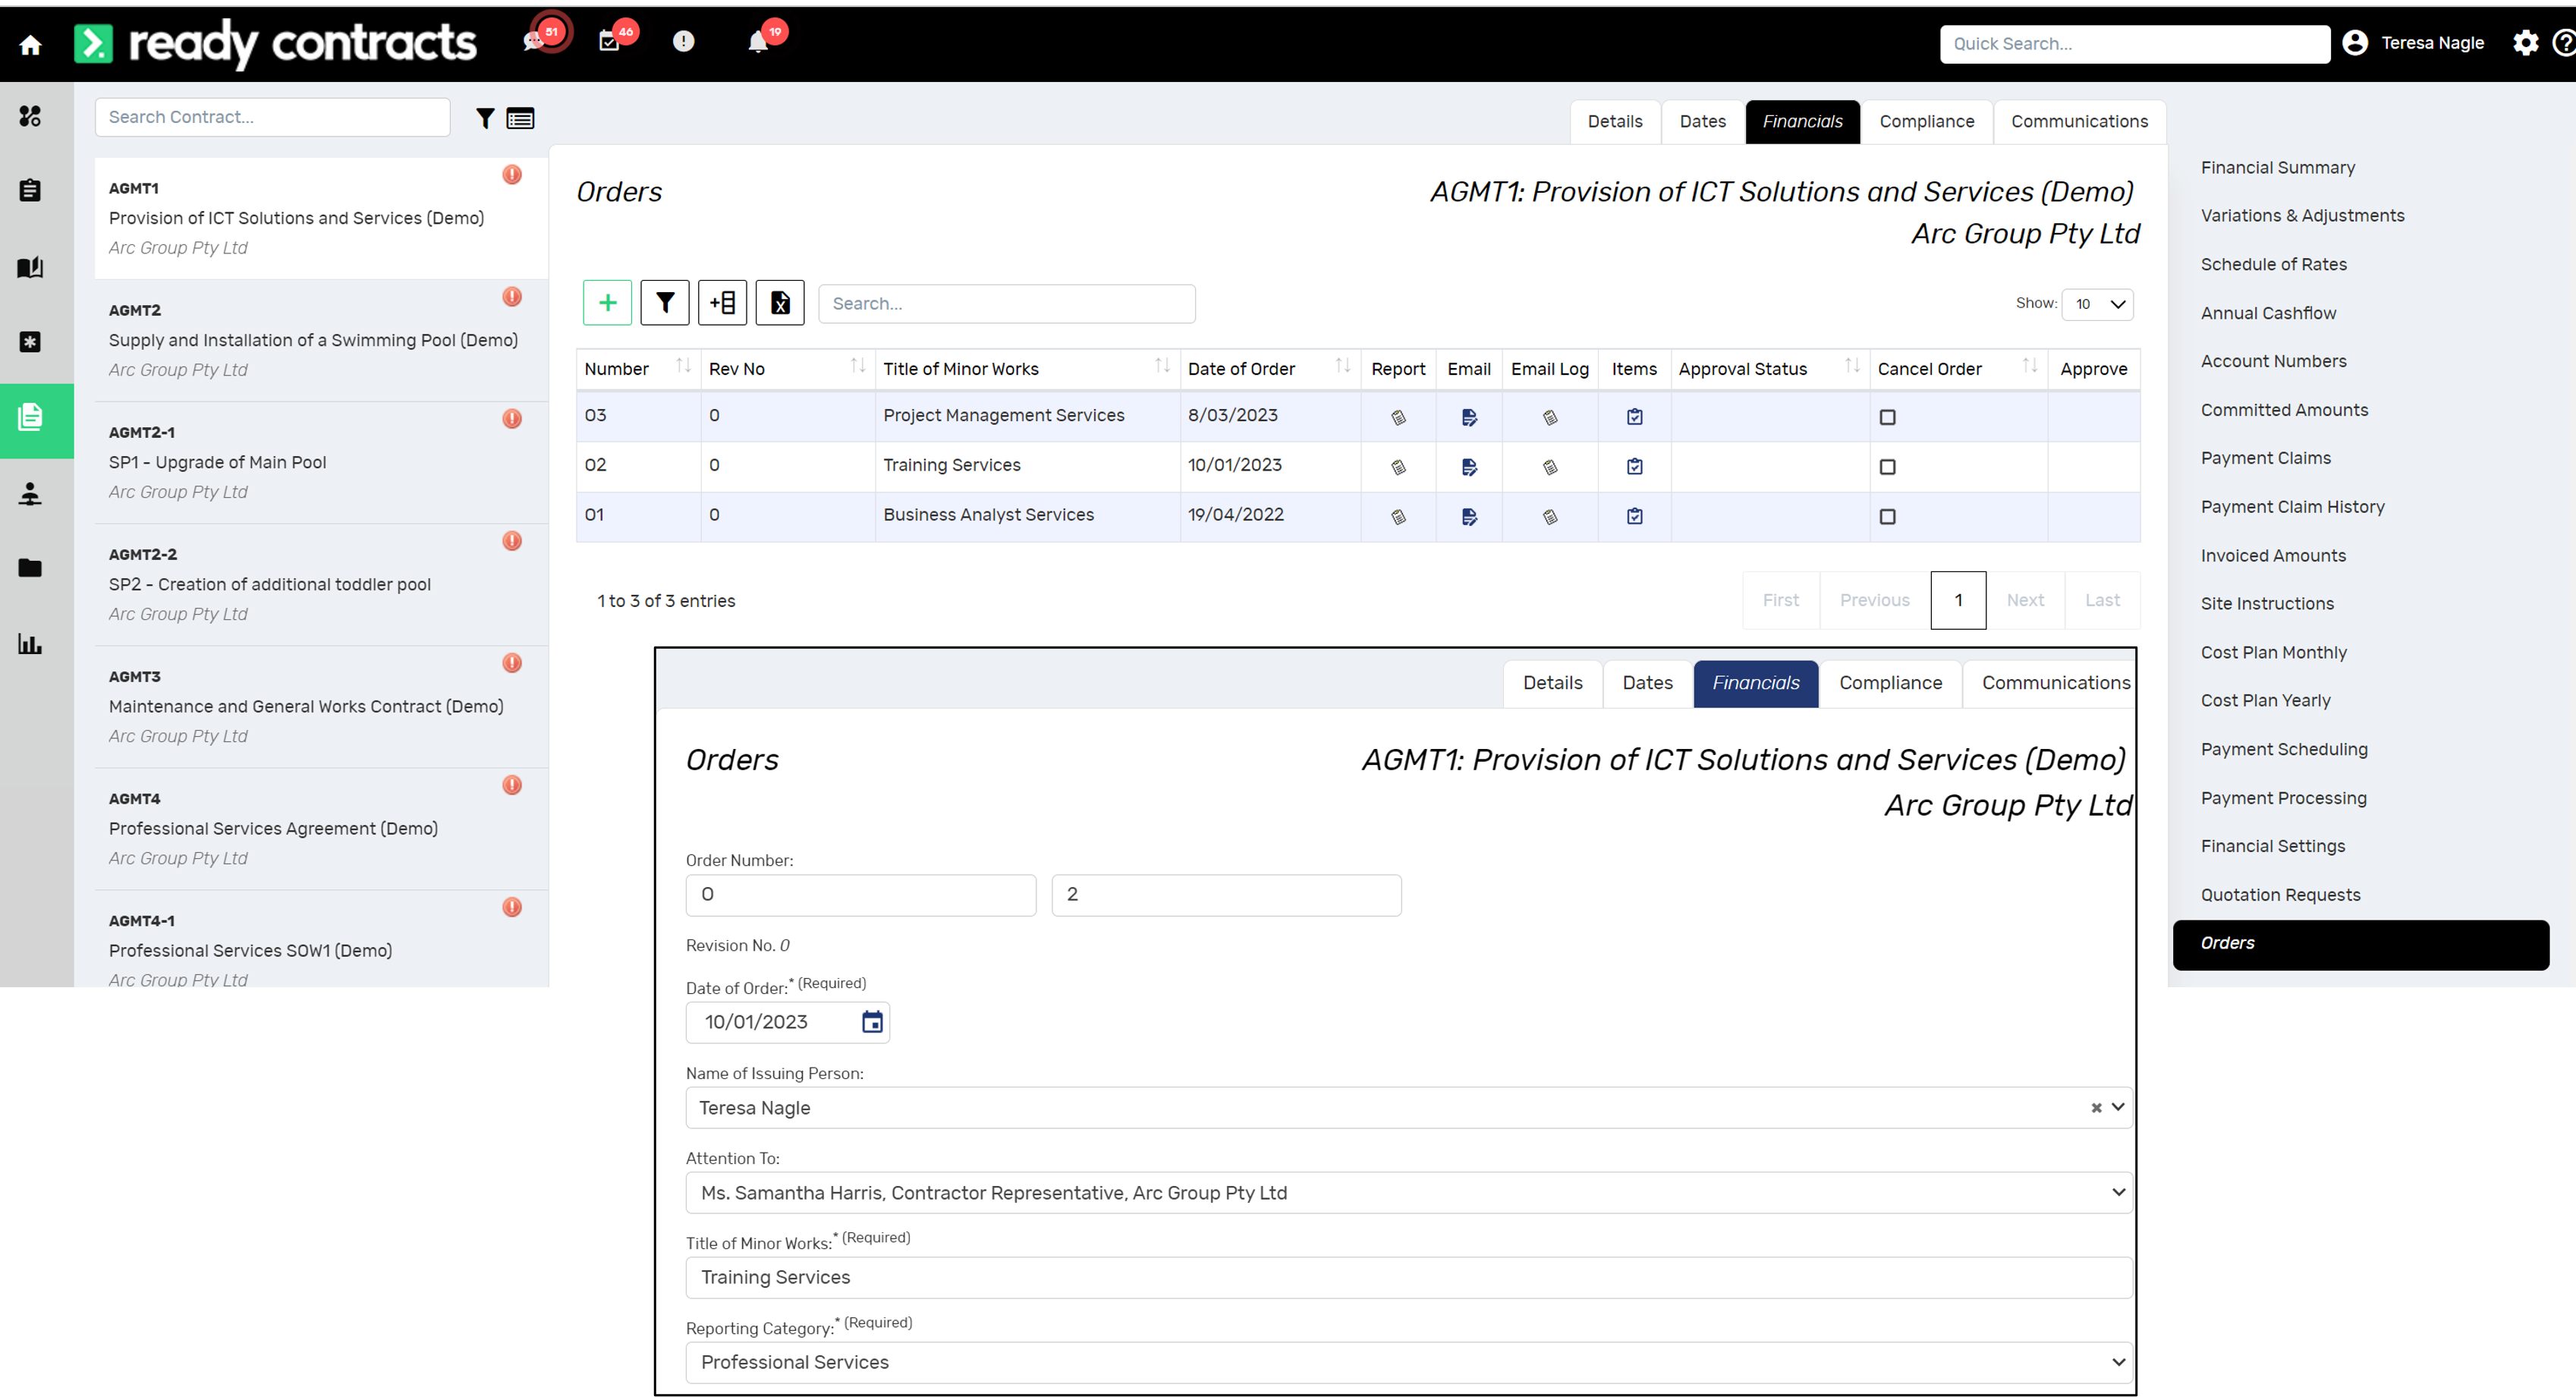The height and width of the screenshot is (1397, 2576).
Task: Select AGMT4 Professional Services Agreement contract
Action: [321, 828]
